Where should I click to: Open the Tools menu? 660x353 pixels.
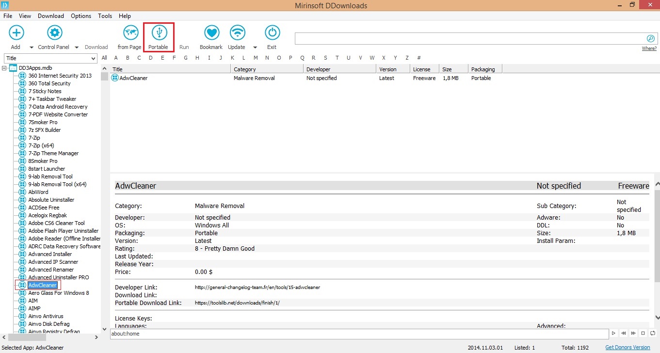(105, 16)
